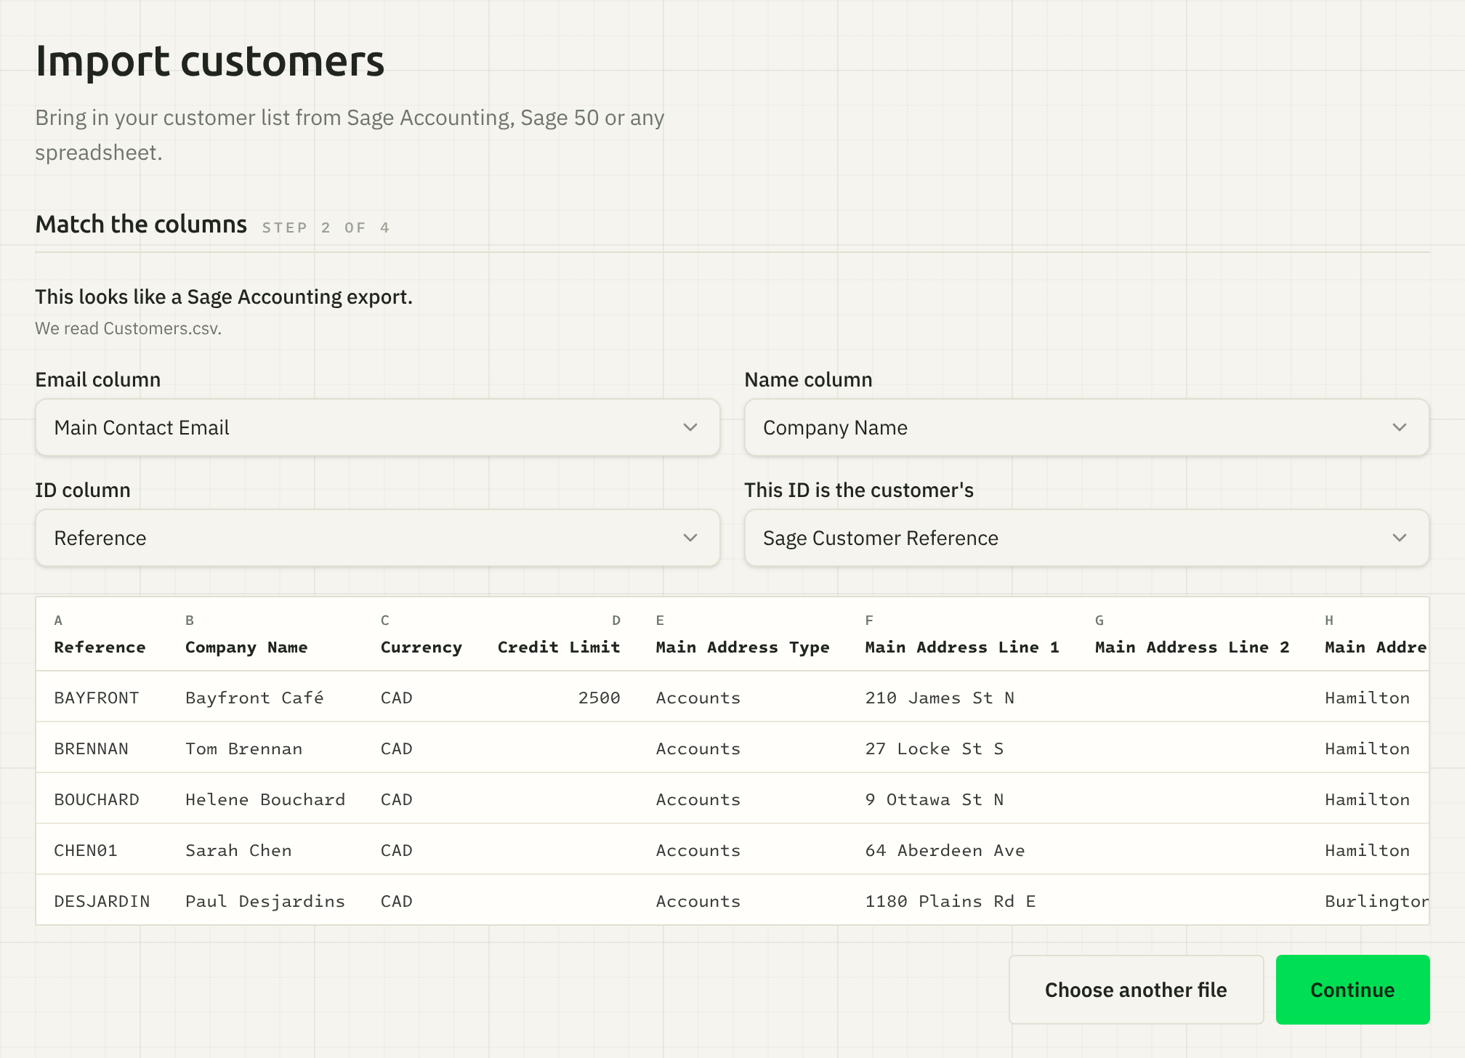Viewport: 1465px width, 1058px height.
Task: Click the Continue button
Action: [1352, 990]
